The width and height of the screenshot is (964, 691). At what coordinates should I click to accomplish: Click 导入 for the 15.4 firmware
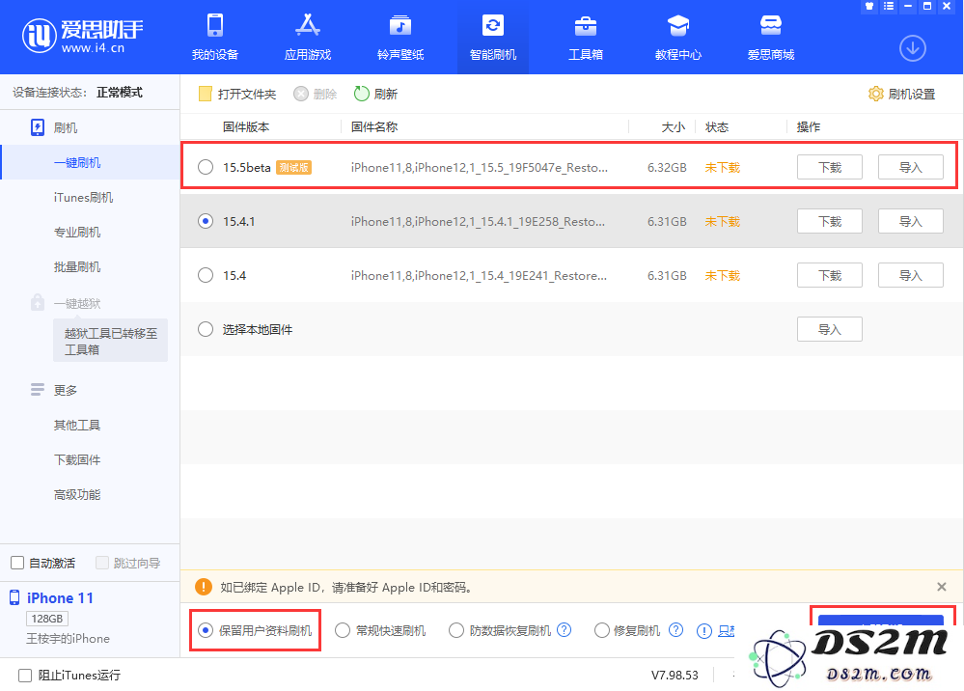911,275
